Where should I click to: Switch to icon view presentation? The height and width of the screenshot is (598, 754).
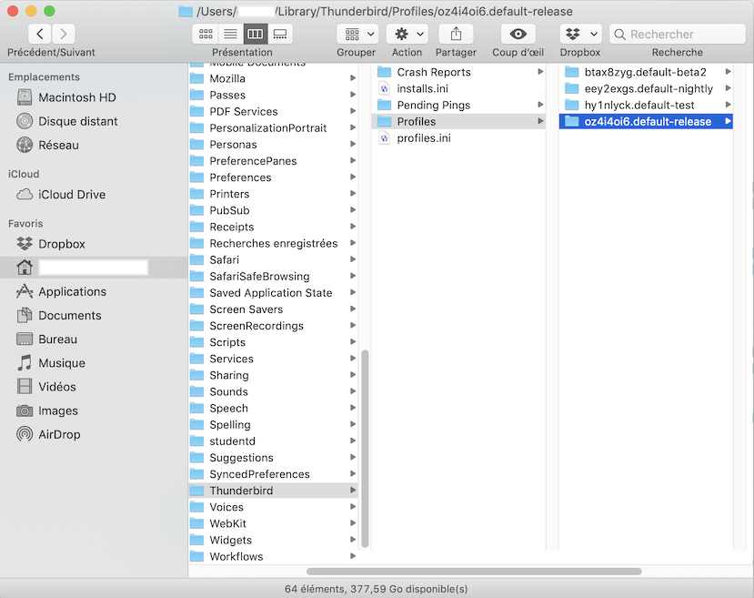point(206,34)
